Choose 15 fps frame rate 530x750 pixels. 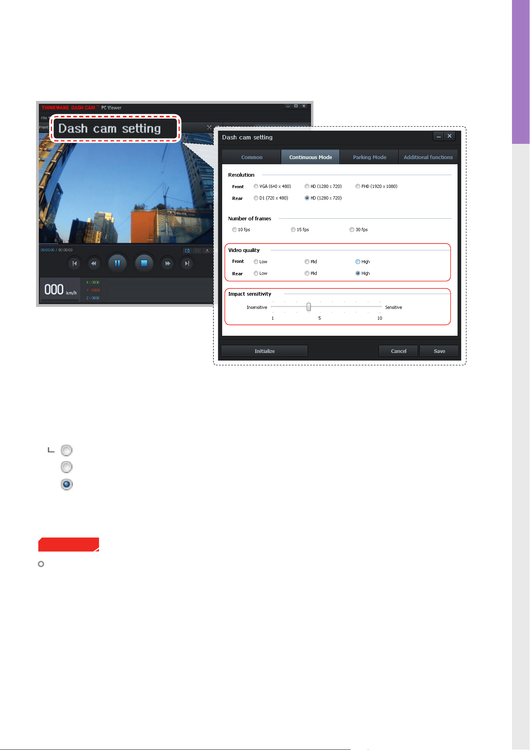coord(293,230)
